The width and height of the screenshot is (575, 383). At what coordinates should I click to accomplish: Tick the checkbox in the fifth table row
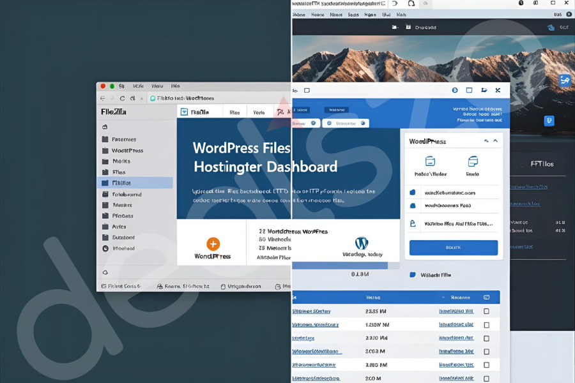pos(487,365)
